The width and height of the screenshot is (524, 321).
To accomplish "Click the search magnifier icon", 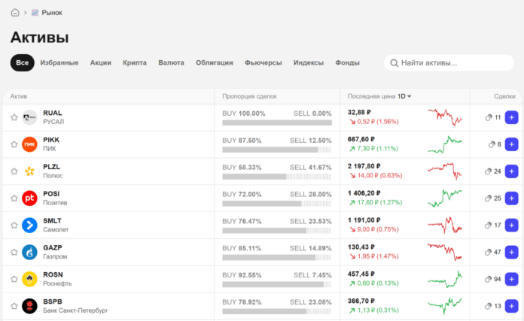I will click(394, 63).
